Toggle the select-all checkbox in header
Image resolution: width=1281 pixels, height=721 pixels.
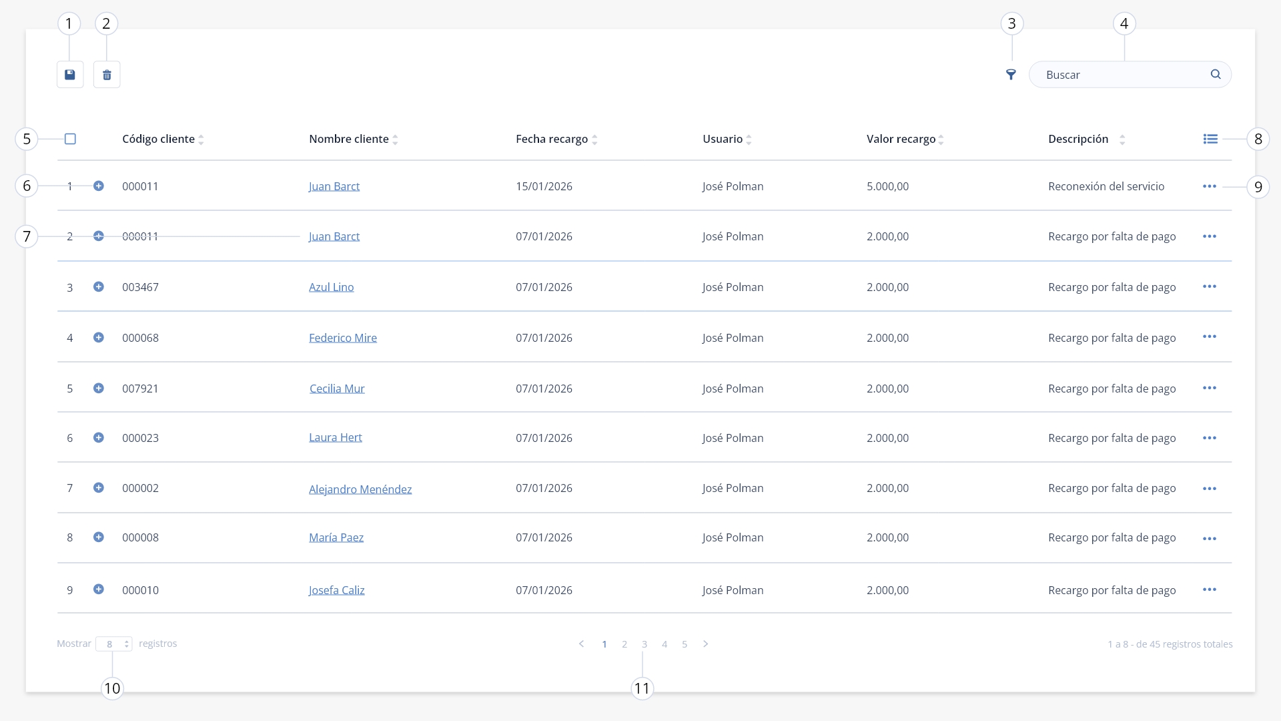[70, 139]
